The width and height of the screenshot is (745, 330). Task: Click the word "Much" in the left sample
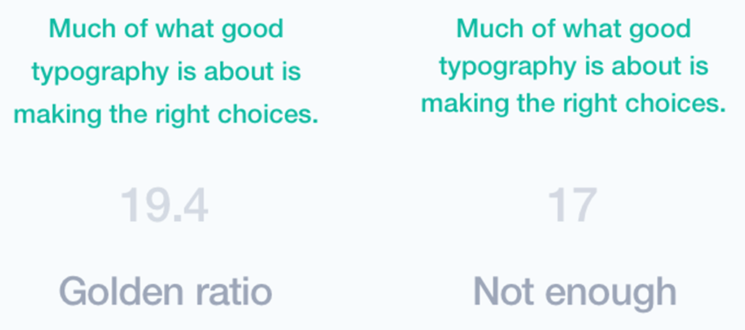[74, 30]
